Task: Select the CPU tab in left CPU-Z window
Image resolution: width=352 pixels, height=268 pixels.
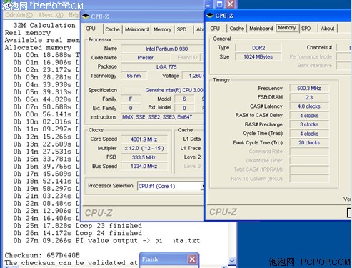Action: pos(91,29)
